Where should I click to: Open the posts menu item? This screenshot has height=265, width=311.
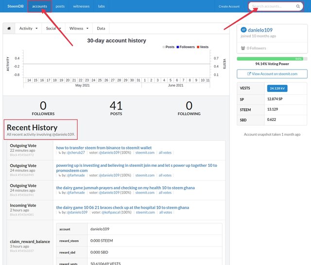pos(60,6)
